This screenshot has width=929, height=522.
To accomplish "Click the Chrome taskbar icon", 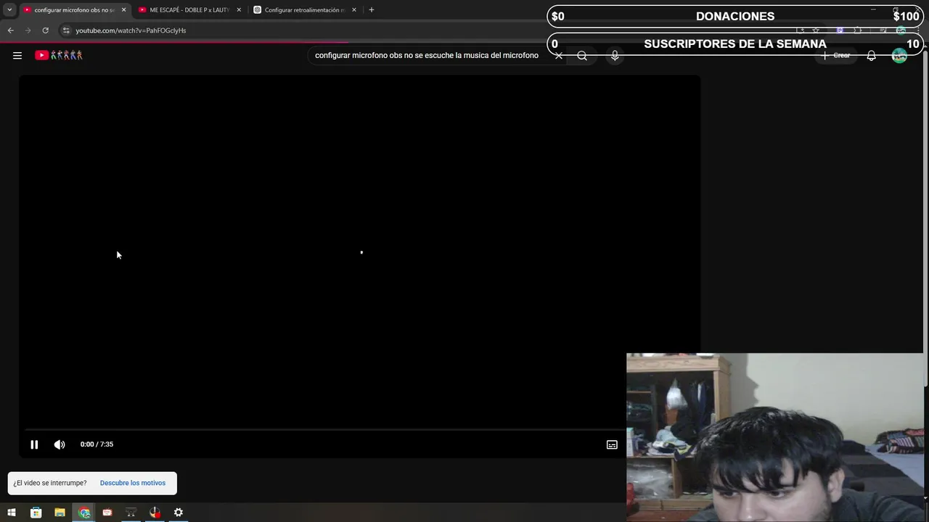I will (84, 513).
